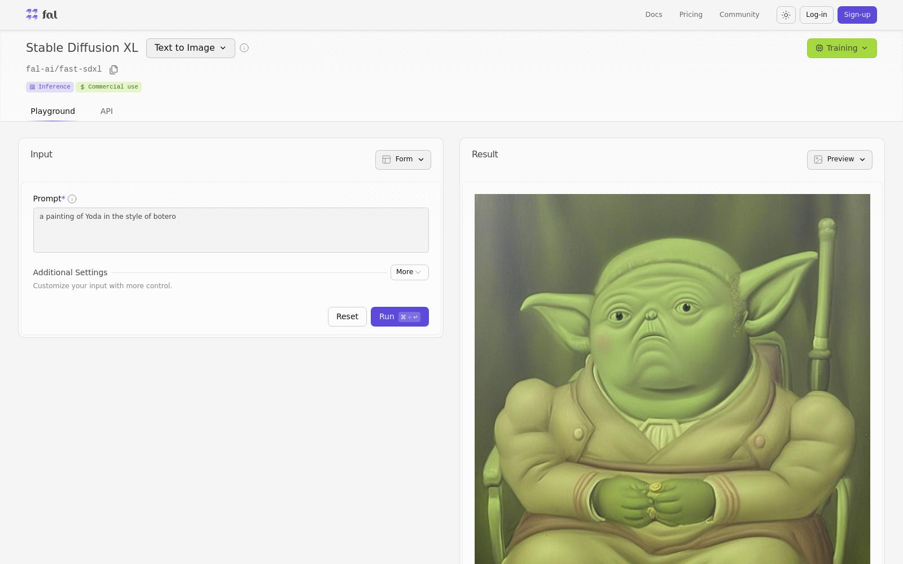Switch to the Playground tab
903x564 pixels.
click(x=52, y=111)
